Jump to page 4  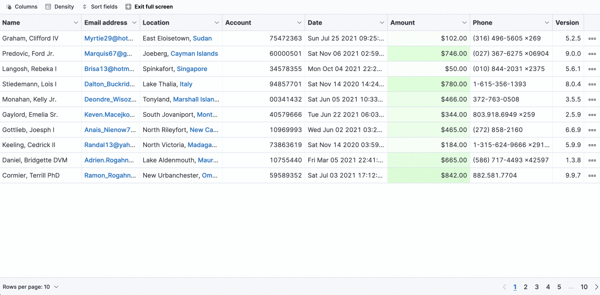(548, 287)
